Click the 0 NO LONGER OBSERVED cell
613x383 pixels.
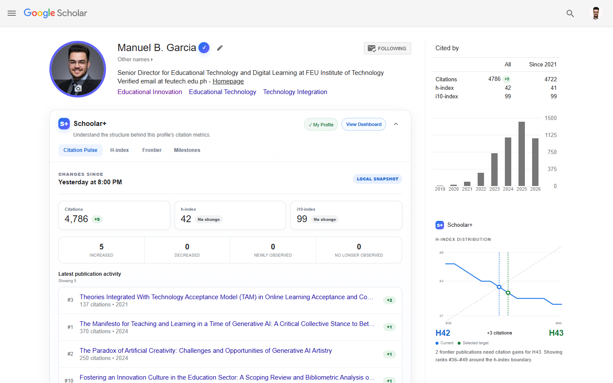(359, 250)
